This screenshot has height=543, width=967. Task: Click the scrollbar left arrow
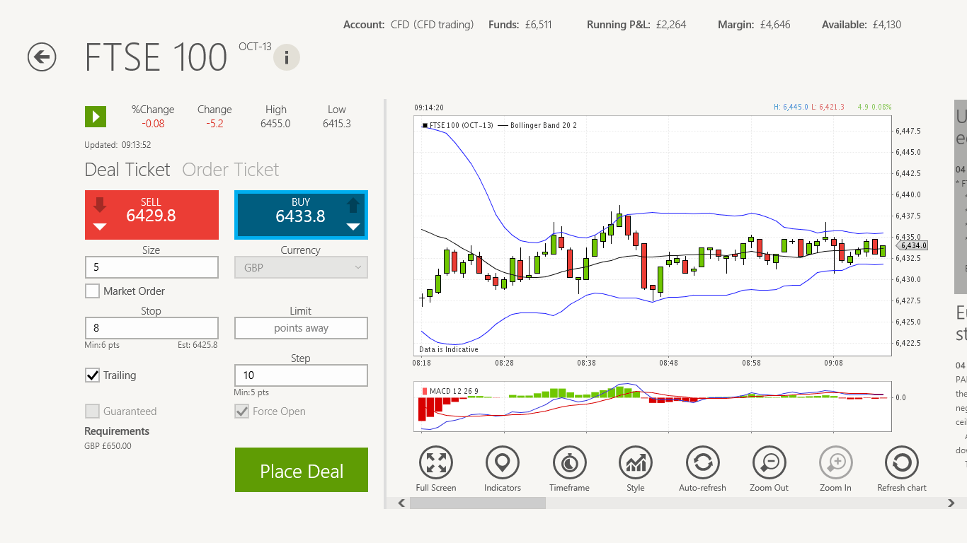click(401, 503)
